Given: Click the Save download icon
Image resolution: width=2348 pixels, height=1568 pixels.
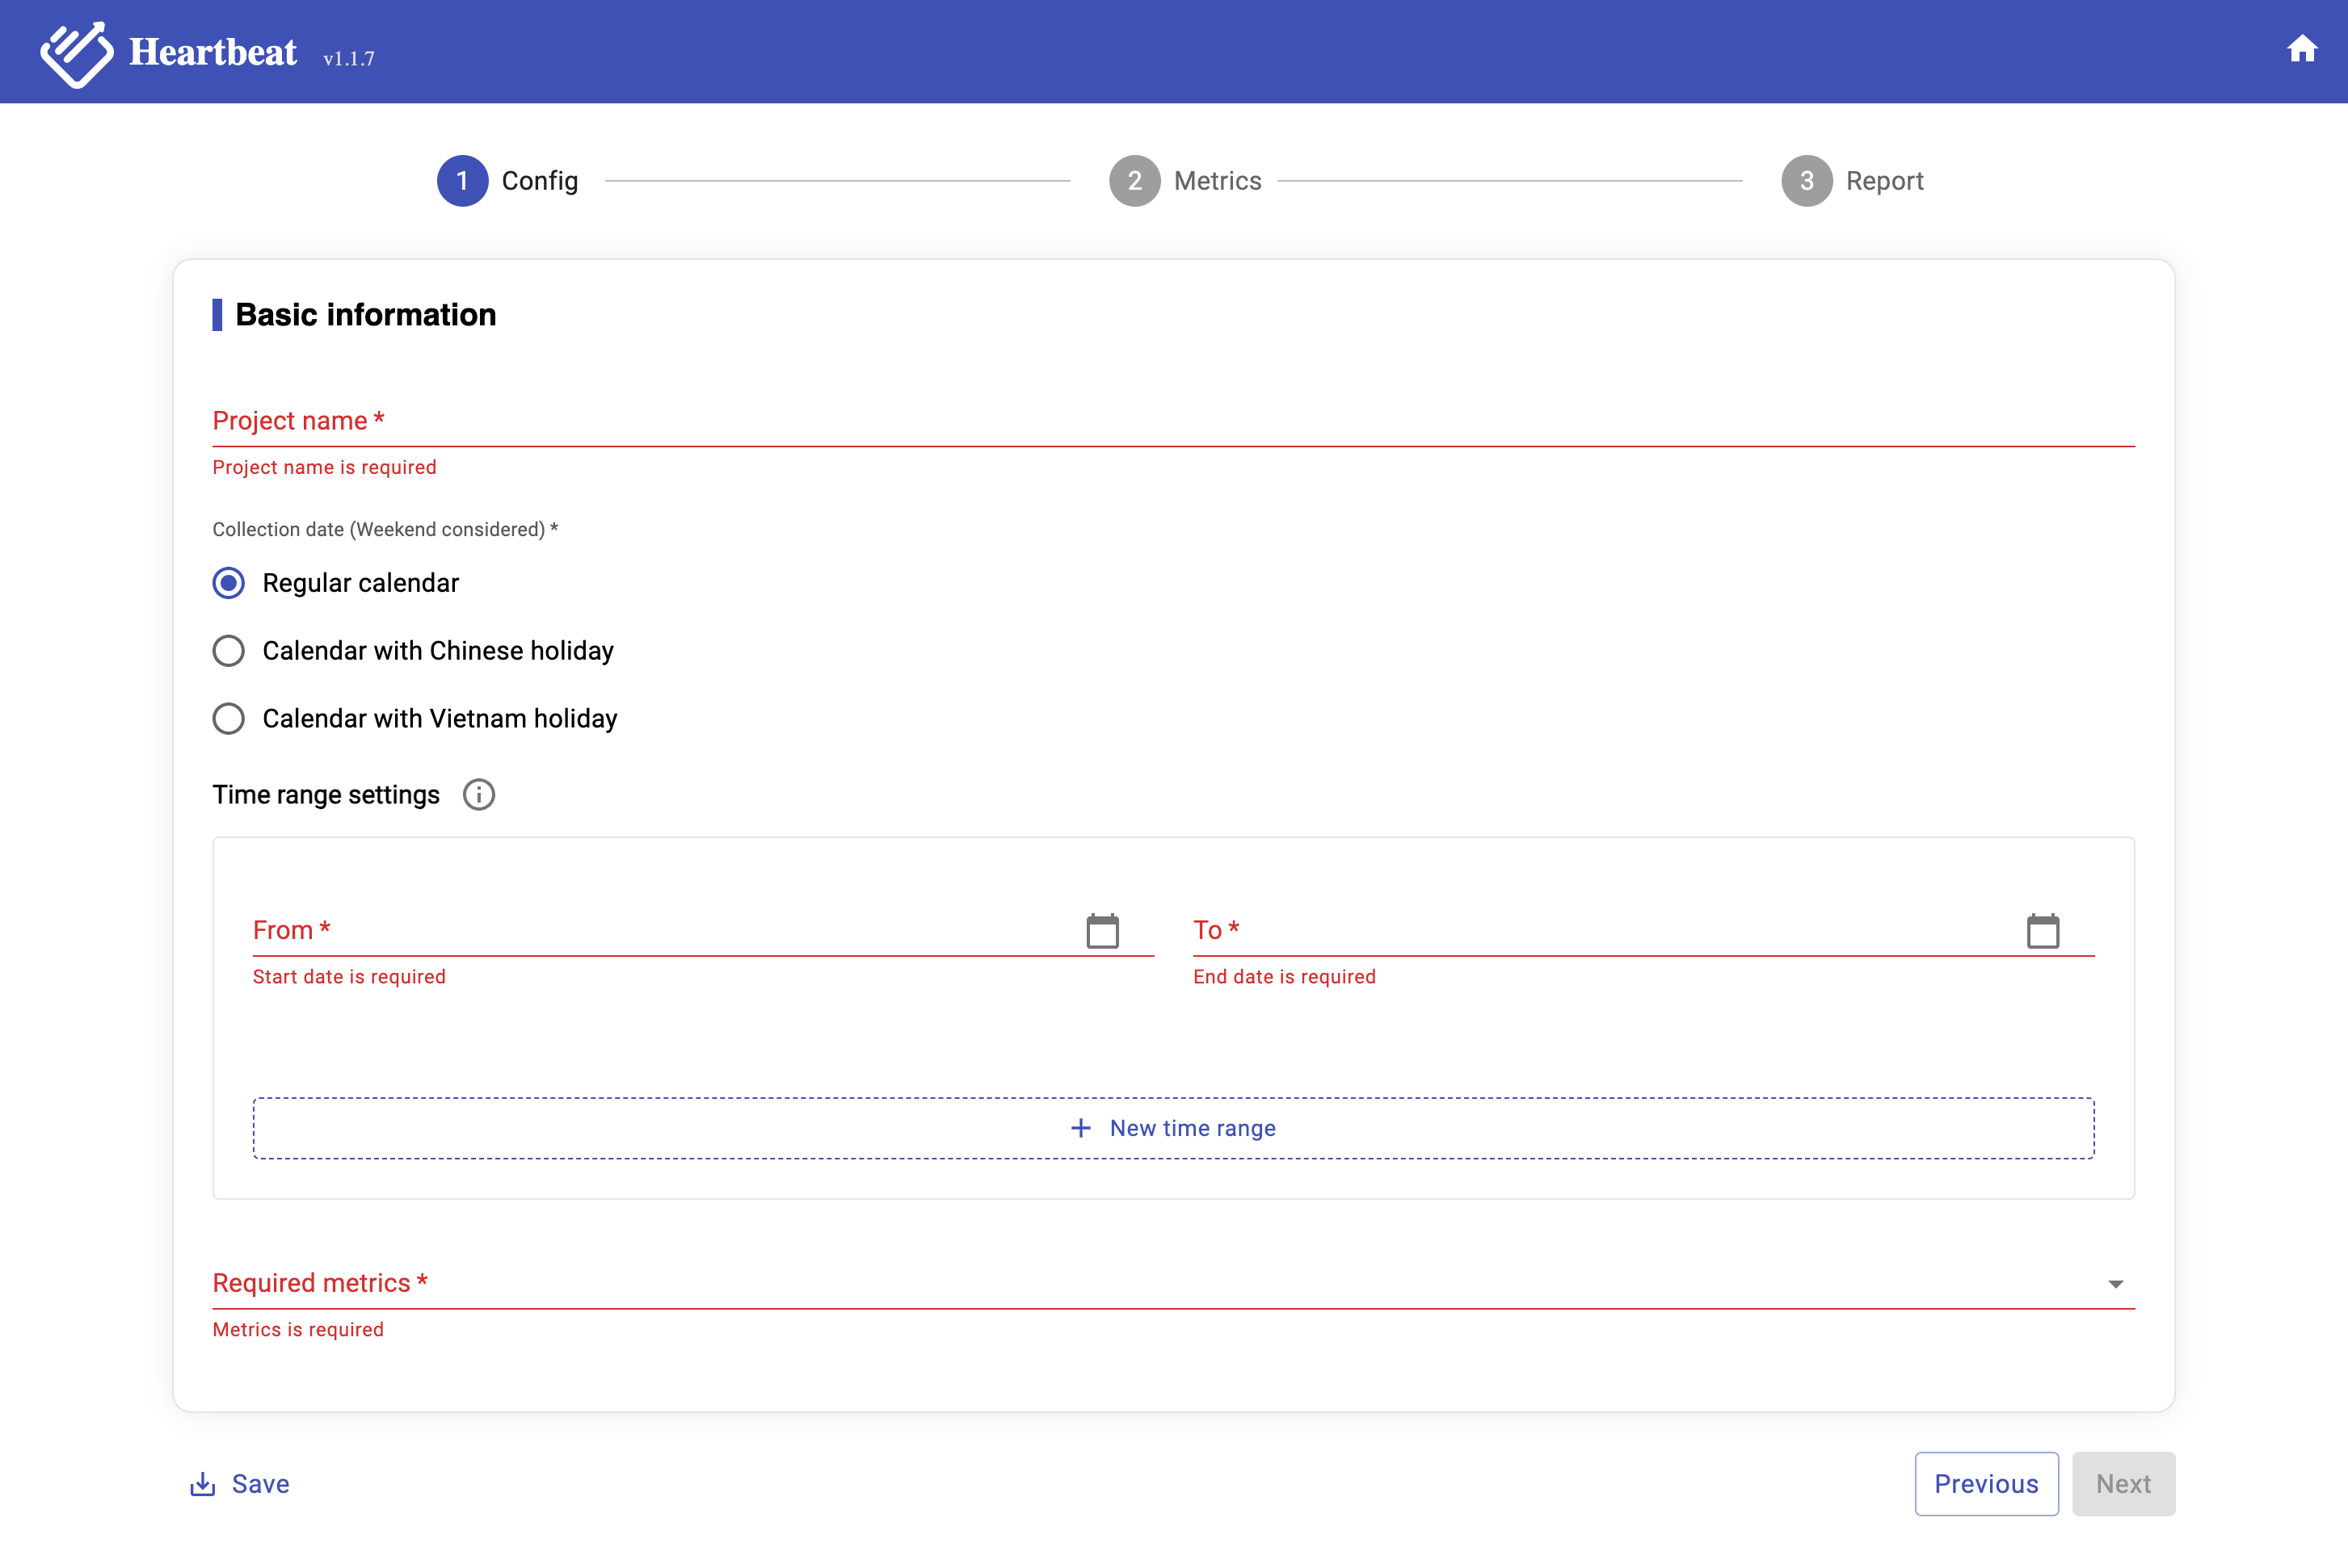Looking at the screenshot, I should [x=202, y=1484].
